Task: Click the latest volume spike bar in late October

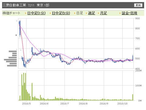Action: point(133,97)
